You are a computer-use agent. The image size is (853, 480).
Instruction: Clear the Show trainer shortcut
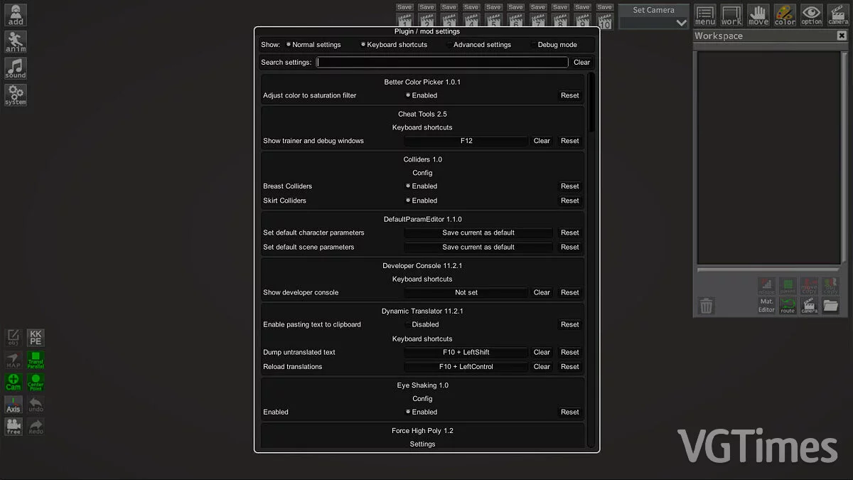point(542,141)
